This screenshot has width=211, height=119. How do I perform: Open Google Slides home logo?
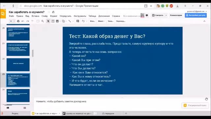(x=3, y=14)
